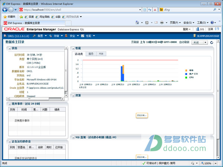
Task: Click the 时间 column header in incidents table
Action: click(24, 109)
